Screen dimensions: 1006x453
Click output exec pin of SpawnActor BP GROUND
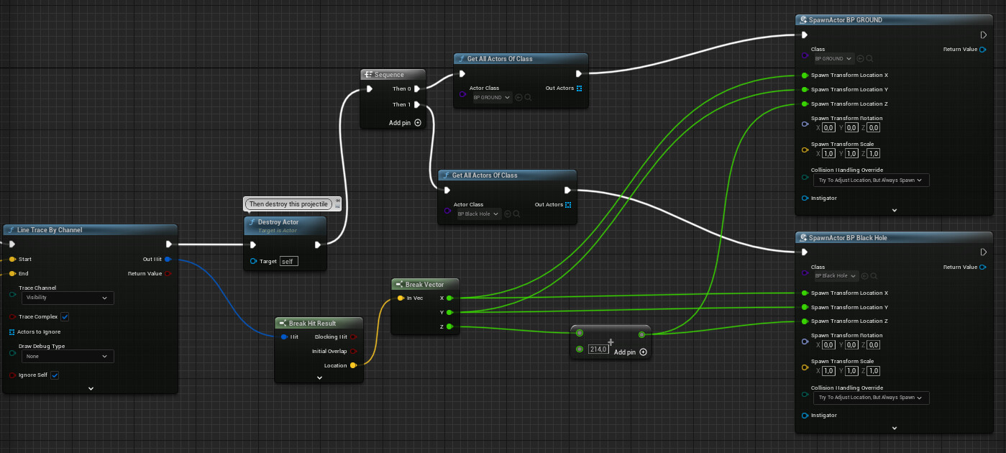tap(984, 35)
